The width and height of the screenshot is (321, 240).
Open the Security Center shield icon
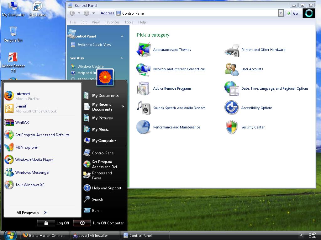(232, 127)
